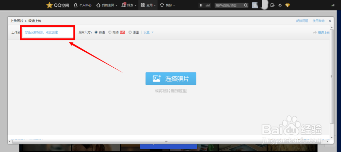Image resolution: width=341 pixels, height=152 pixels.
Task: Click the blue button behind the dialog
Action: tap(168, 146)
